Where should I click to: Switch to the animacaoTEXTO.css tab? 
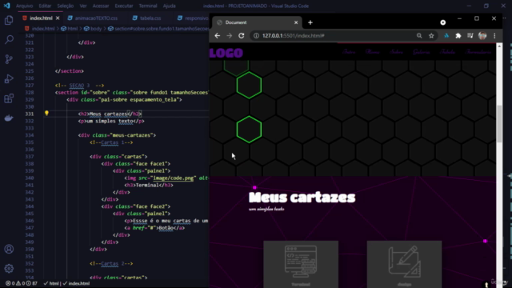(93, 18)
